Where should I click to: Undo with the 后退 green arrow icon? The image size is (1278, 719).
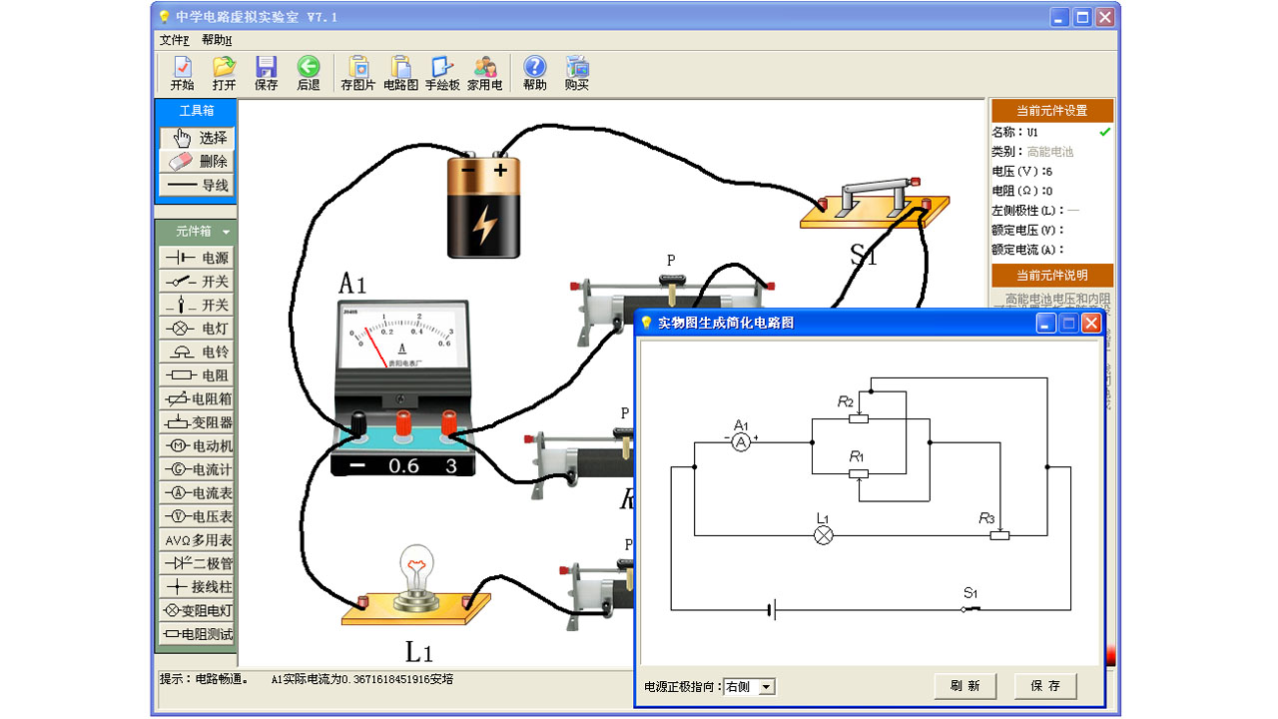point(308,73)
